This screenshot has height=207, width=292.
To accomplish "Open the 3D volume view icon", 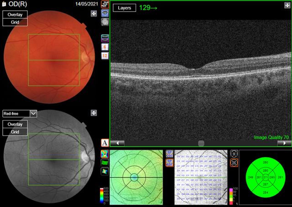I will point(104,13).
